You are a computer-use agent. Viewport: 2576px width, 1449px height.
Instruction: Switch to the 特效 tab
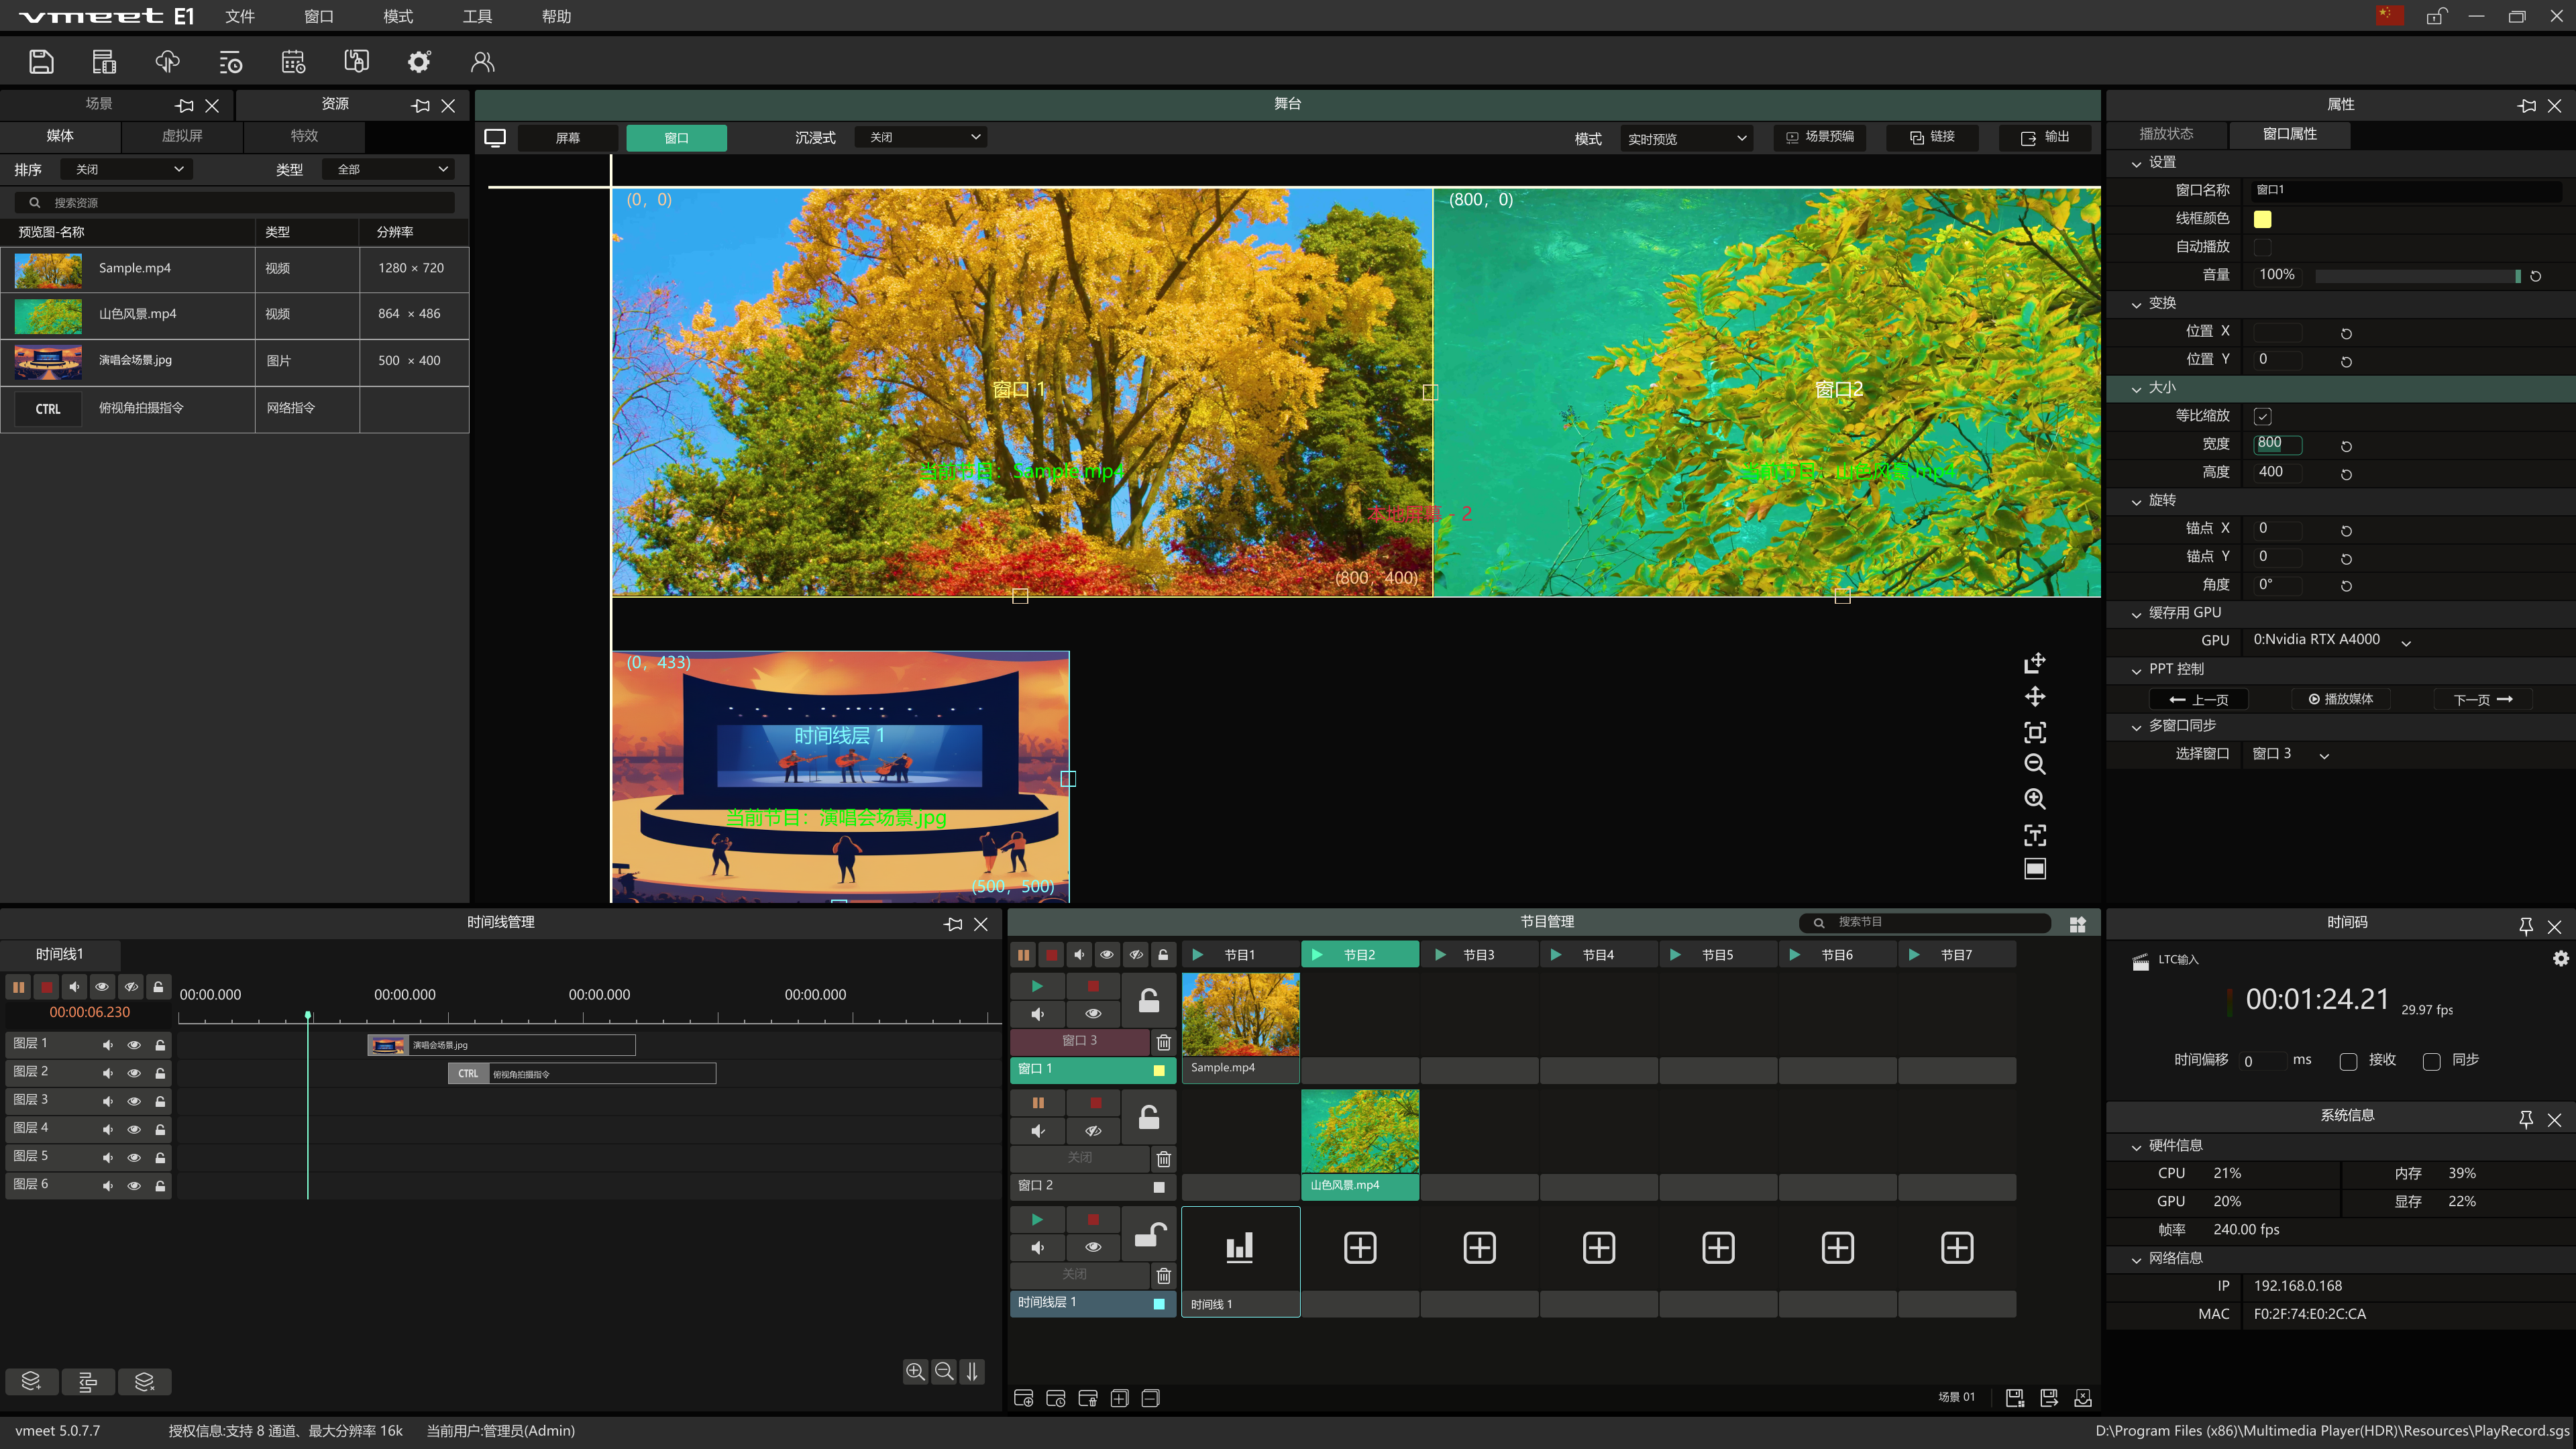[304, 136]
